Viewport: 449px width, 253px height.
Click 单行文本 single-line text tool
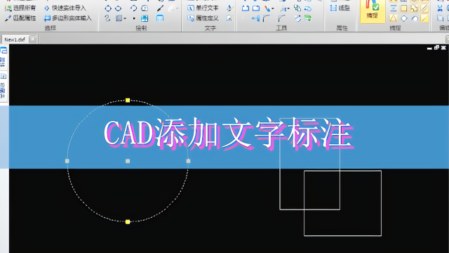click(x=203, y=8)
